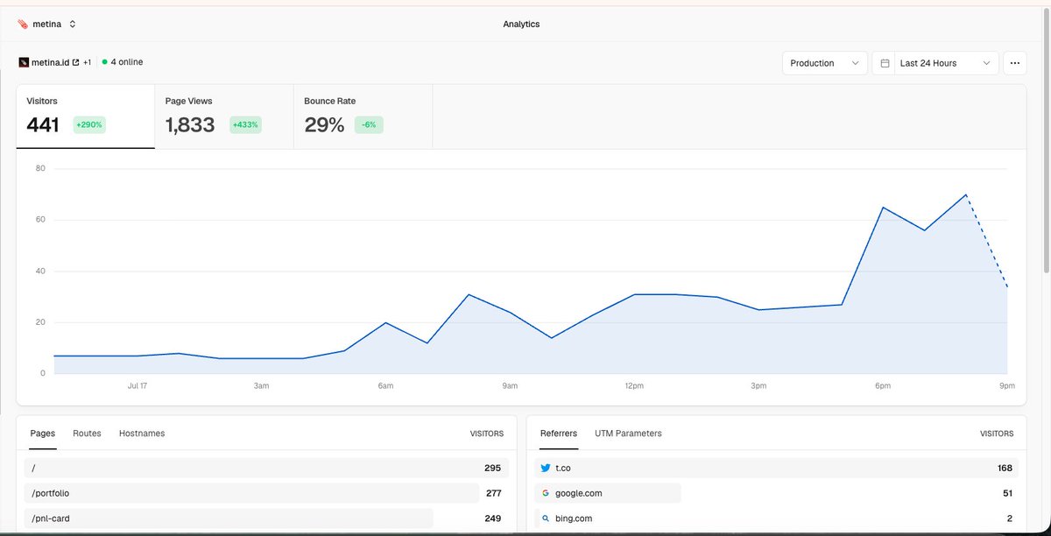
Task: Open the metina project switcher chevrons
Action: [x=72, y=24]
